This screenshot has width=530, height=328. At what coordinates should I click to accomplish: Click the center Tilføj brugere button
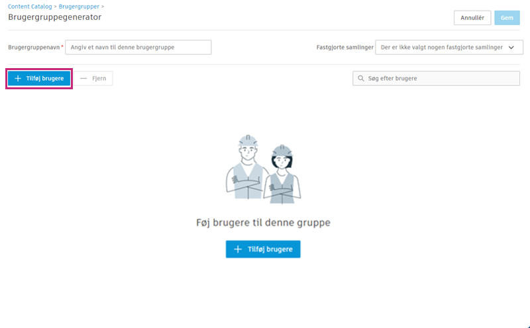(x=263, y=249)
